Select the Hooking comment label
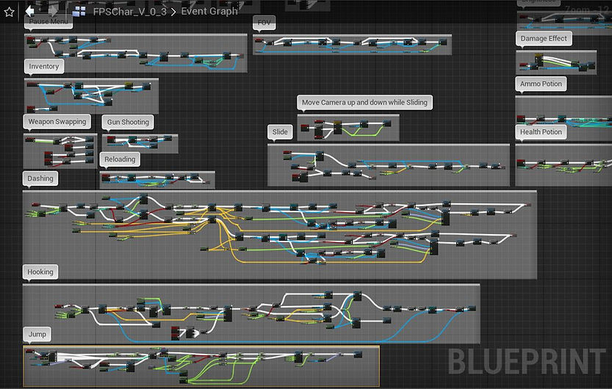The image size is (612, 389). tap(40, 272)
